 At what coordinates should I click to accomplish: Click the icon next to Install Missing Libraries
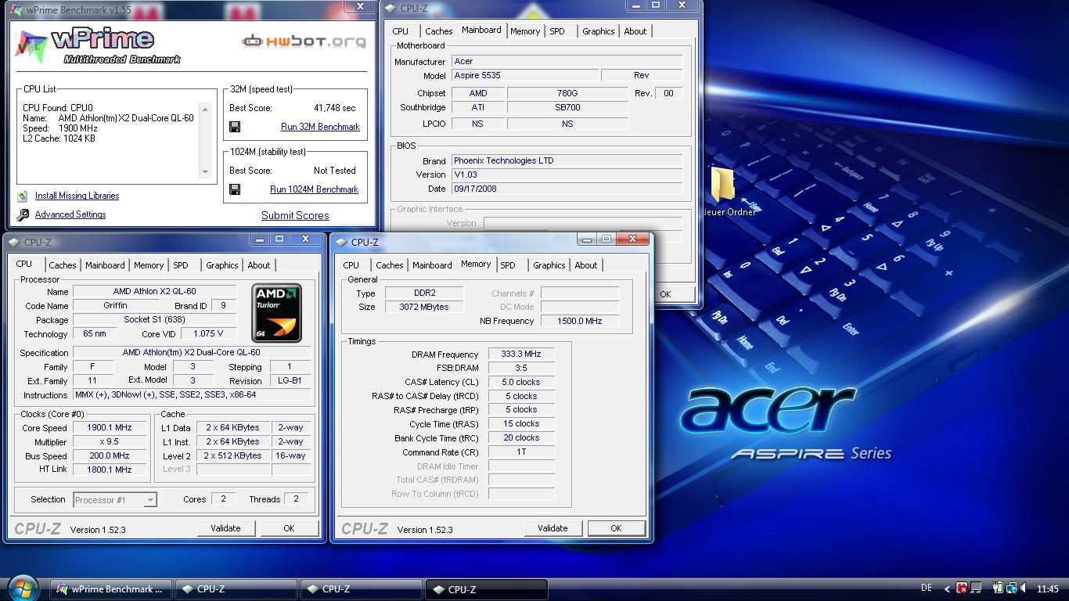23,196
